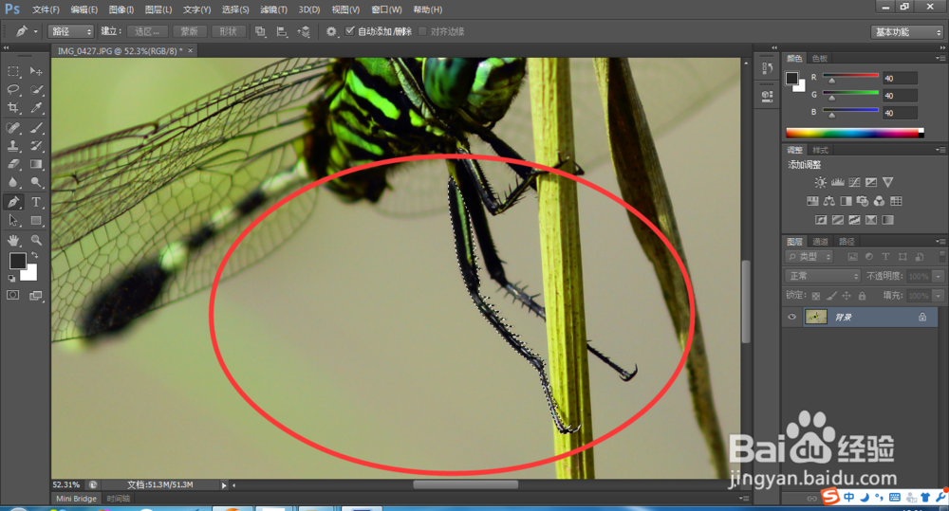The width and height of the screenshot is (949, 511).
Task: Open path operations in options bar
Action: point(260,31)
